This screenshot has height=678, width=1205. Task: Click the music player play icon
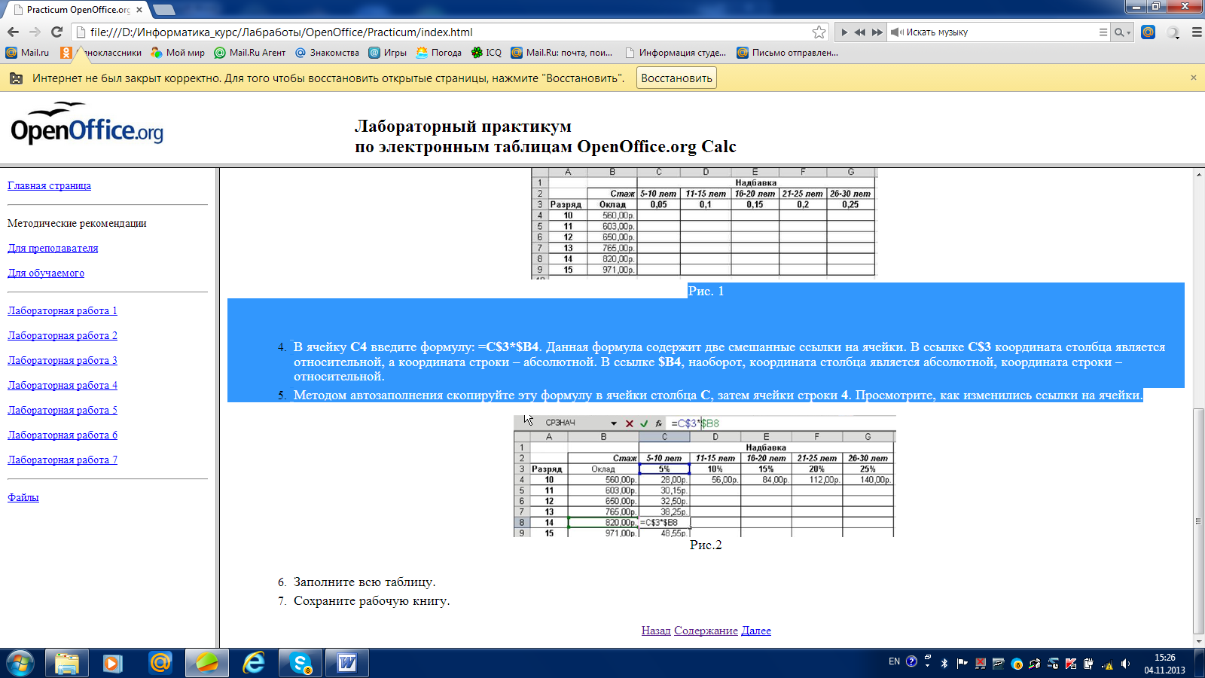[x=844, y=32]
